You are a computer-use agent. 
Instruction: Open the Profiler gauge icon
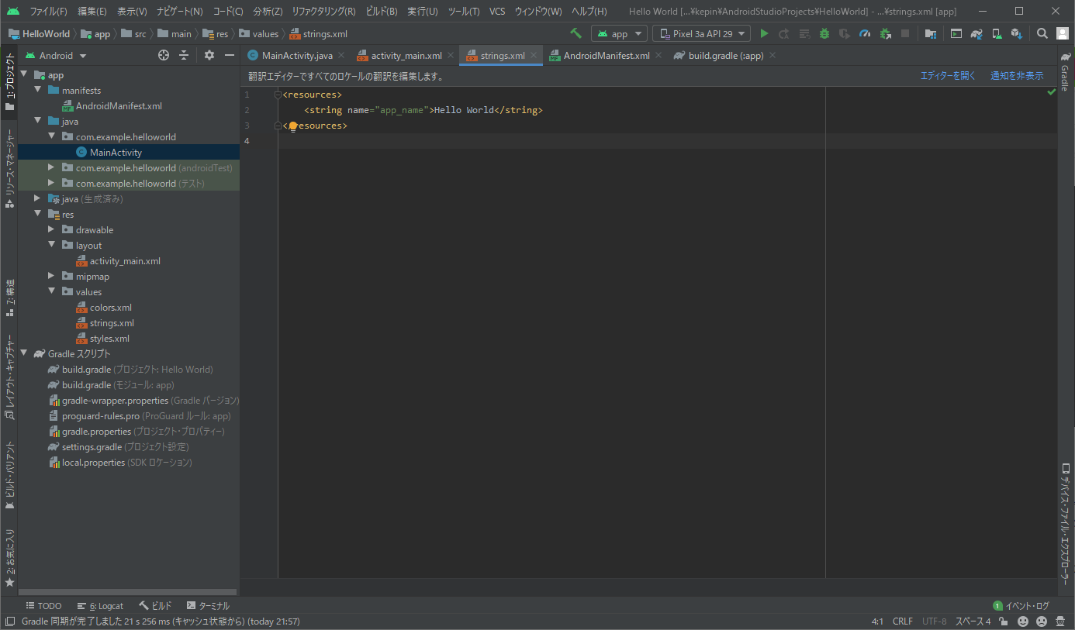pos(865,33)
